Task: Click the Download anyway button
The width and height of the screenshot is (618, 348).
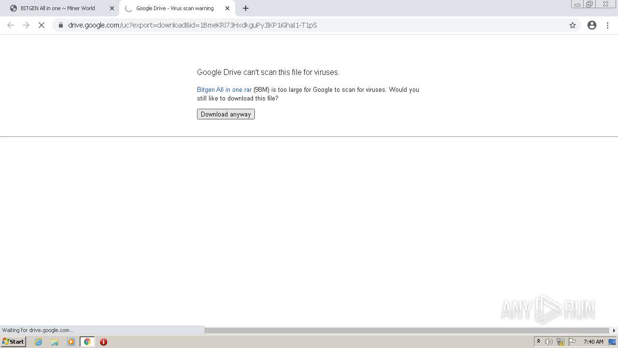Action: pos(225,114)
